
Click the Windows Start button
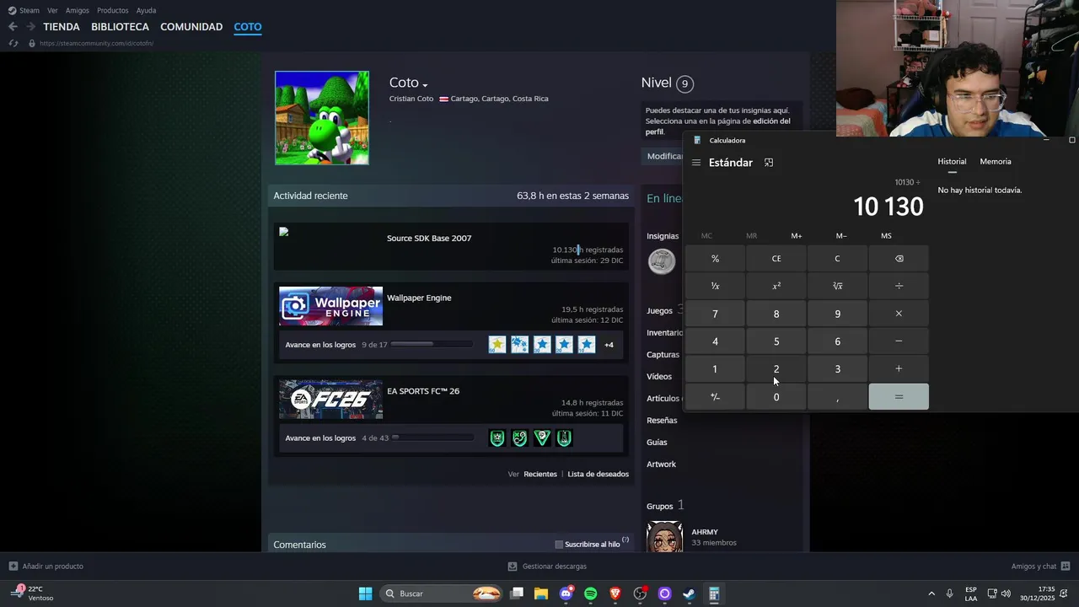pyautogui.click(x=365, y=594)
